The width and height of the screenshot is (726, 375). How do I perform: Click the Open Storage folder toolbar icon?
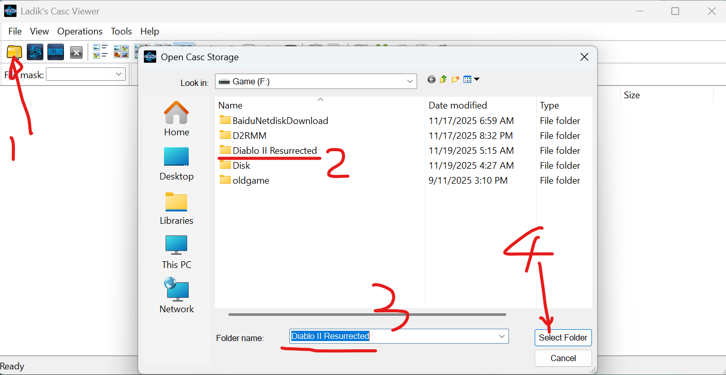pyautogui.click(x=14, y=52)
